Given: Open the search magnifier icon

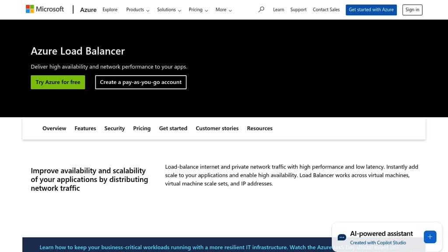Looking at the screenshot, I should 261,10.
